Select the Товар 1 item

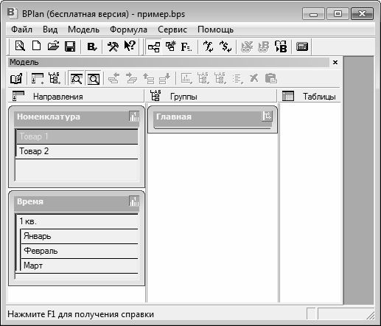point(77,136)
